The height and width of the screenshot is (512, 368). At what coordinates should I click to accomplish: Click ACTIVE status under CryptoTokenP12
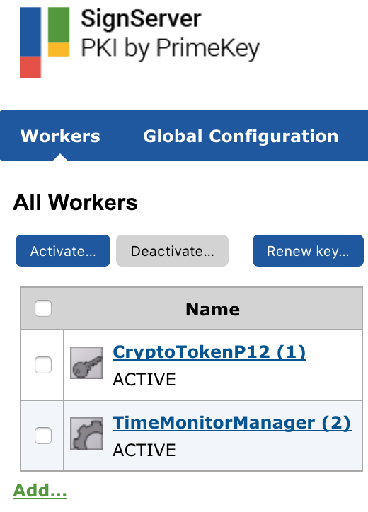click(x=144, y=380)
